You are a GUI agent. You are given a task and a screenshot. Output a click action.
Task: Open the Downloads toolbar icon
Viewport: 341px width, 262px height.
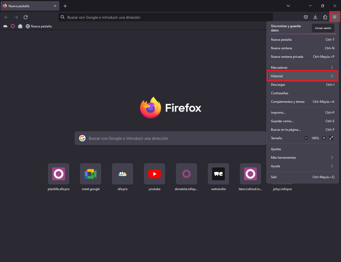(315, 17)
